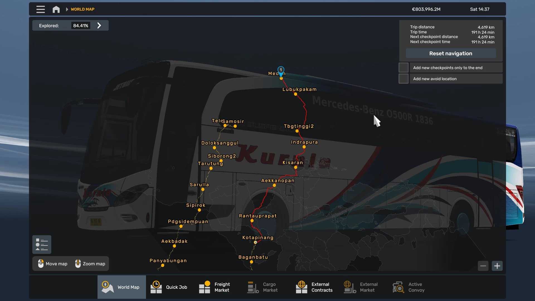Image resolution: width=535 pixels, height=301 pixels.
Task: Click the Rantauprapat city dot on map
Action: tap(252, 221)
